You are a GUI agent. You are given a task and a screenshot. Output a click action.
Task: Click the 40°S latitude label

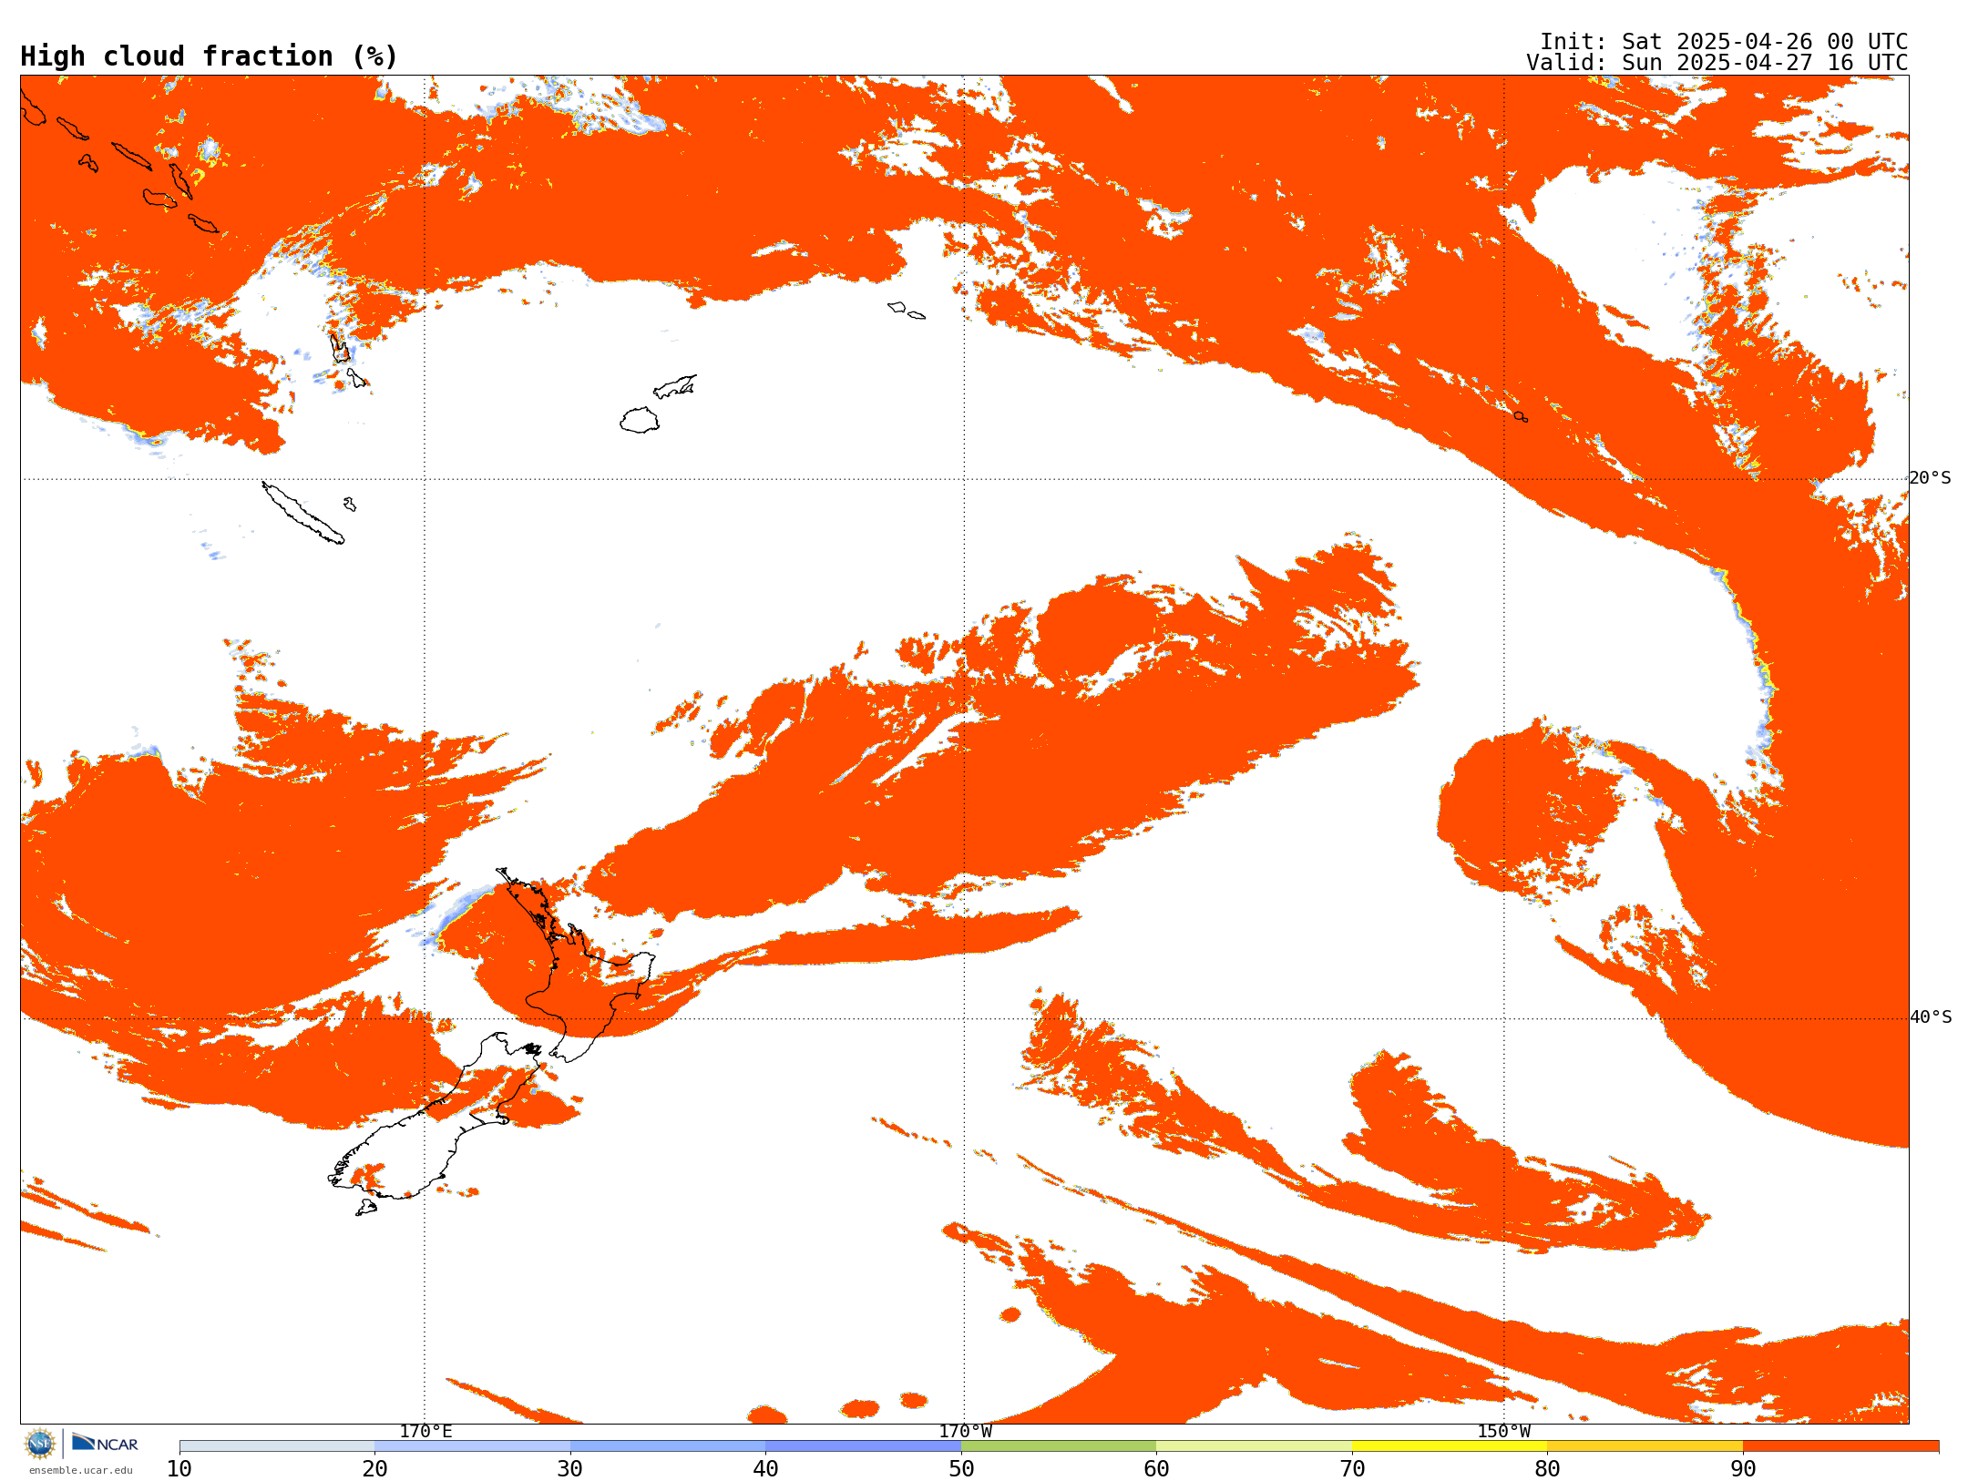pos(1931,1017)
